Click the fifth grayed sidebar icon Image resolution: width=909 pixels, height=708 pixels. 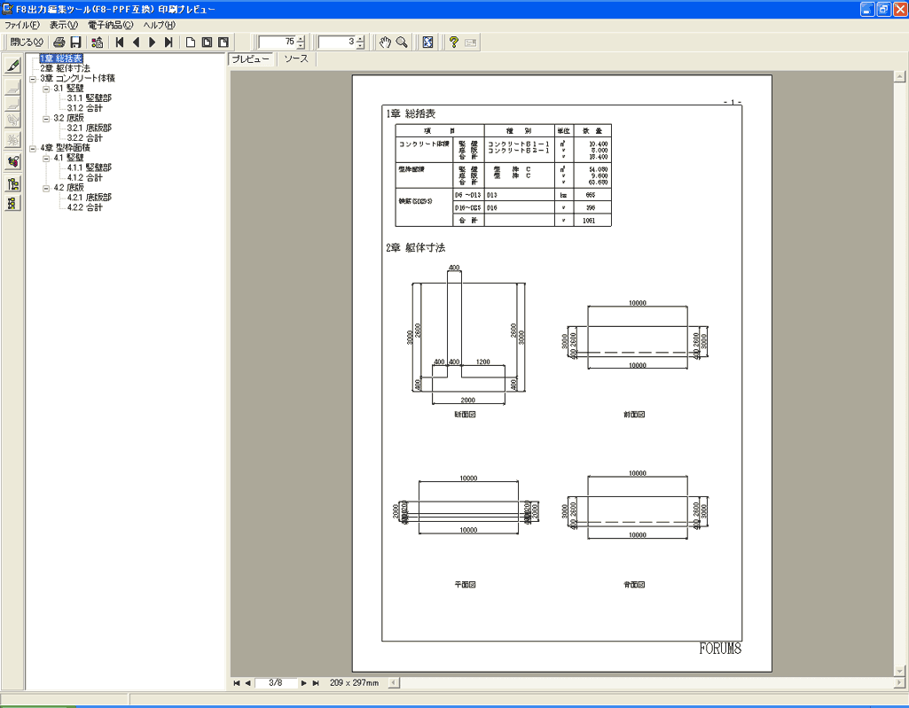tap(12, 140)
